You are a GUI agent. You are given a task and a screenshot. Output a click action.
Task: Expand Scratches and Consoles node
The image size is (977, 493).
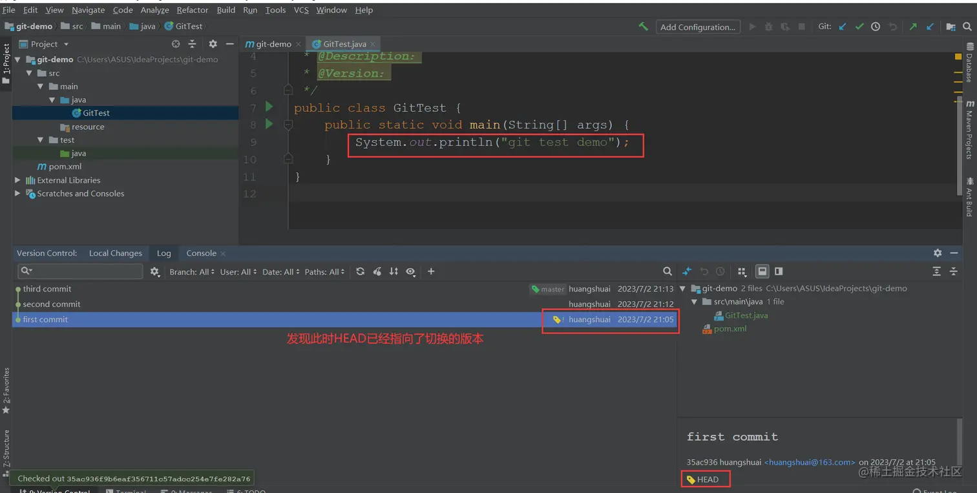coord(17,193)
